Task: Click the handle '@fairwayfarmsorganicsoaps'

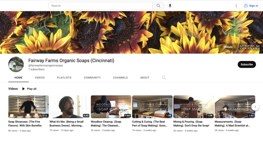Action: [x=45, y=66]
